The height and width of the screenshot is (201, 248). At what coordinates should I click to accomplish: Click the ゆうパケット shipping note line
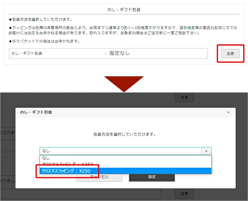[x=45, y=41]
